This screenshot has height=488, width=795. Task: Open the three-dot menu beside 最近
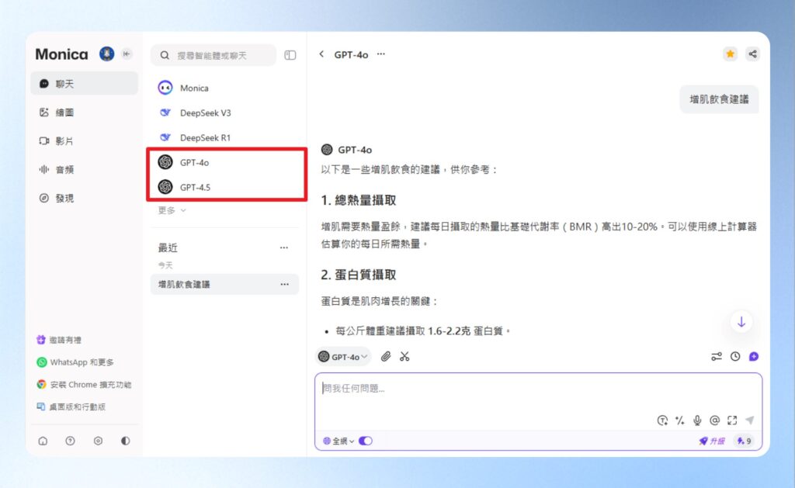pos(284,247)
